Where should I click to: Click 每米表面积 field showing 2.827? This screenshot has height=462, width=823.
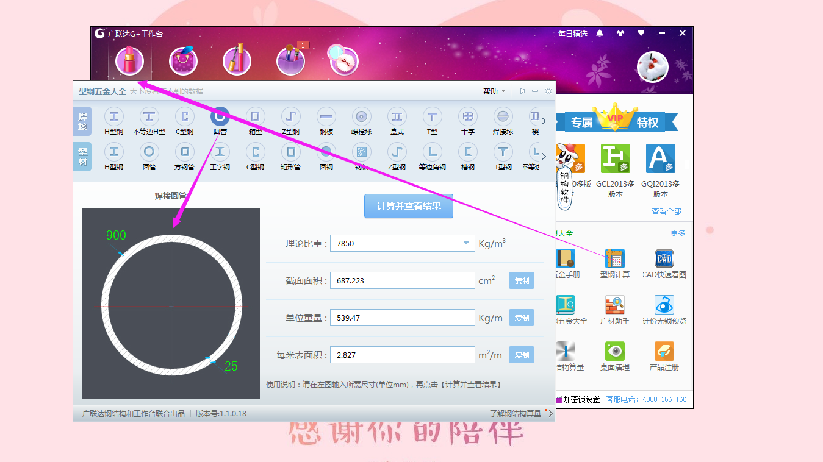403,355
